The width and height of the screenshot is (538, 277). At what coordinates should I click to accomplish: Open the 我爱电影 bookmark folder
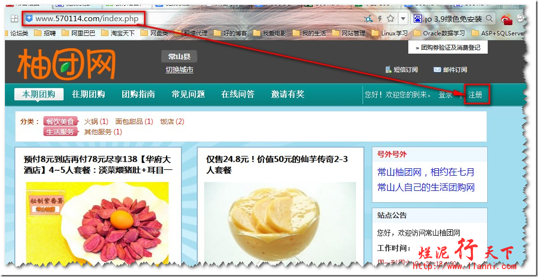pyautogui.click(x=270, y=33)
